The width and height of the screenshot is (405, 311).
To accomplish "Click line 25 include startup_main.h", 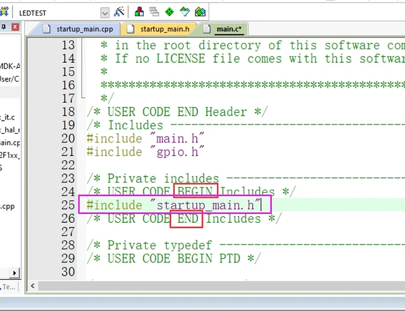I will coord(174,205).
